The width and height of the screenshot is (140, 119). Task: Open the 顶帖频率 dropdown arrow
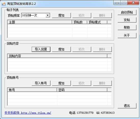[x=48, y=15]
